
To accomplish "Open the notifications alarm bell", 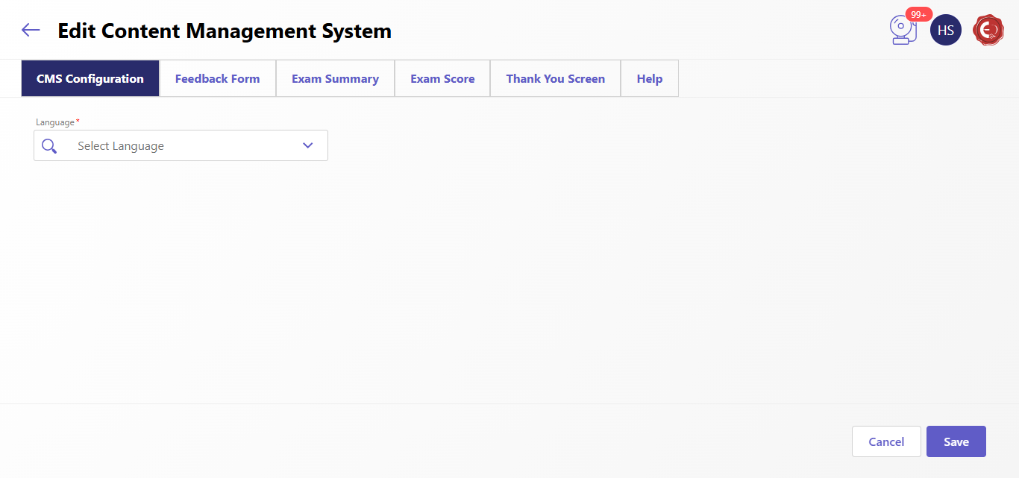I will tap(902, 31).
